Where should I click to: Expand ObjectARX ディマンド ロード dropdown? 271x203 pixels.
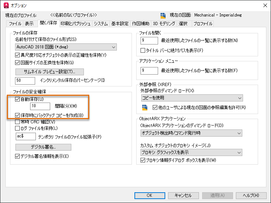click(x=191, y=133)
